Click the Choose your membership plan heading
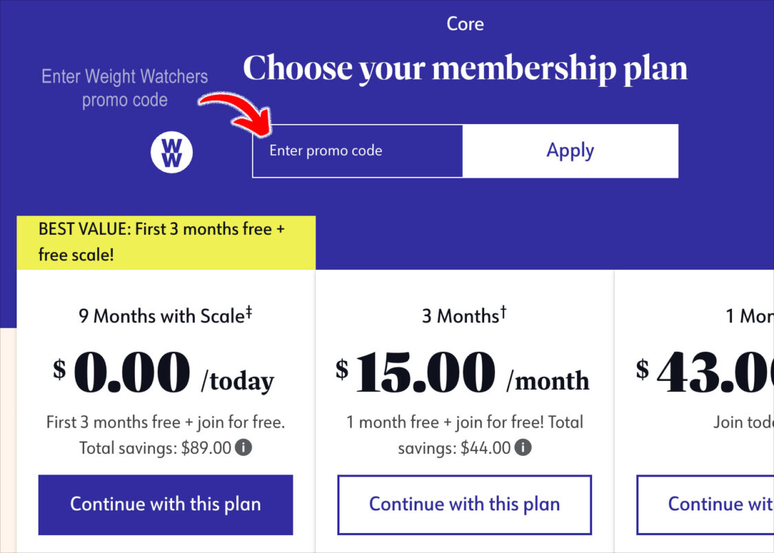The height and width of the screenshot is (553, 774). pos(465,67)
